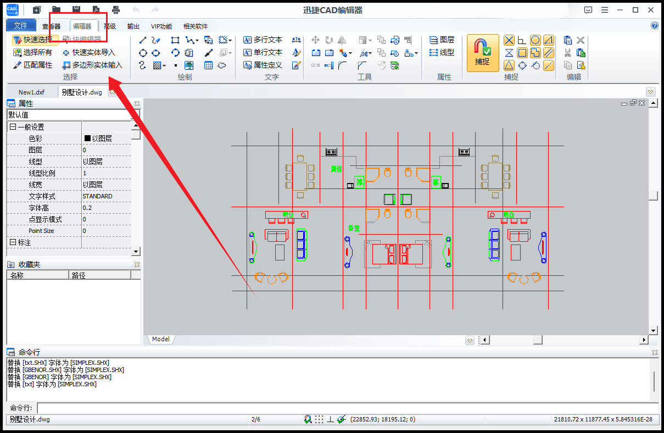Expand the 标注 property group

click(13, 242)
